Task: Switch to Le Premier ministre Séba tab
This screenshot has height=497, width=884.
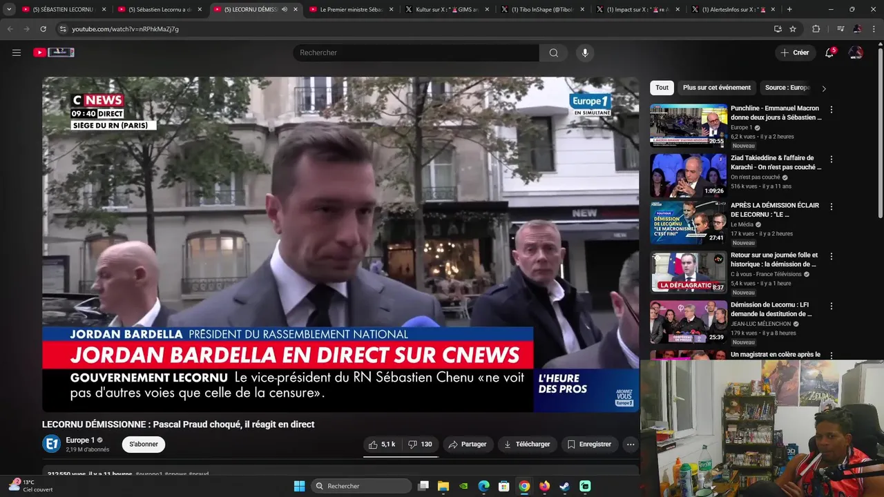Action: tap(351, 10)
